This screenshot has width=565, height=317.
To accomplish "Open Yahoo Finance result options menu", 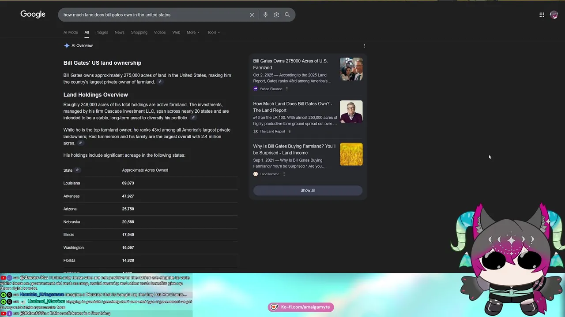I will (287, 89).
